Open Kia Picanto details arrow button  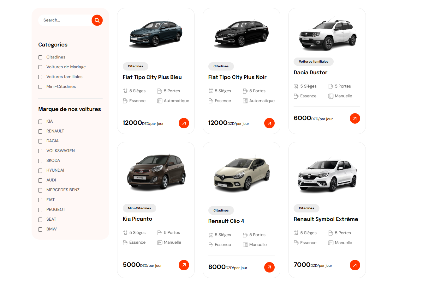click(x=184, y=265)
